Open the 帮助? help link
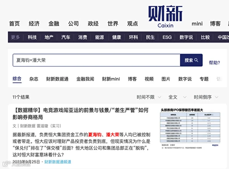This screenshot has width=229, height=169. 214,63
